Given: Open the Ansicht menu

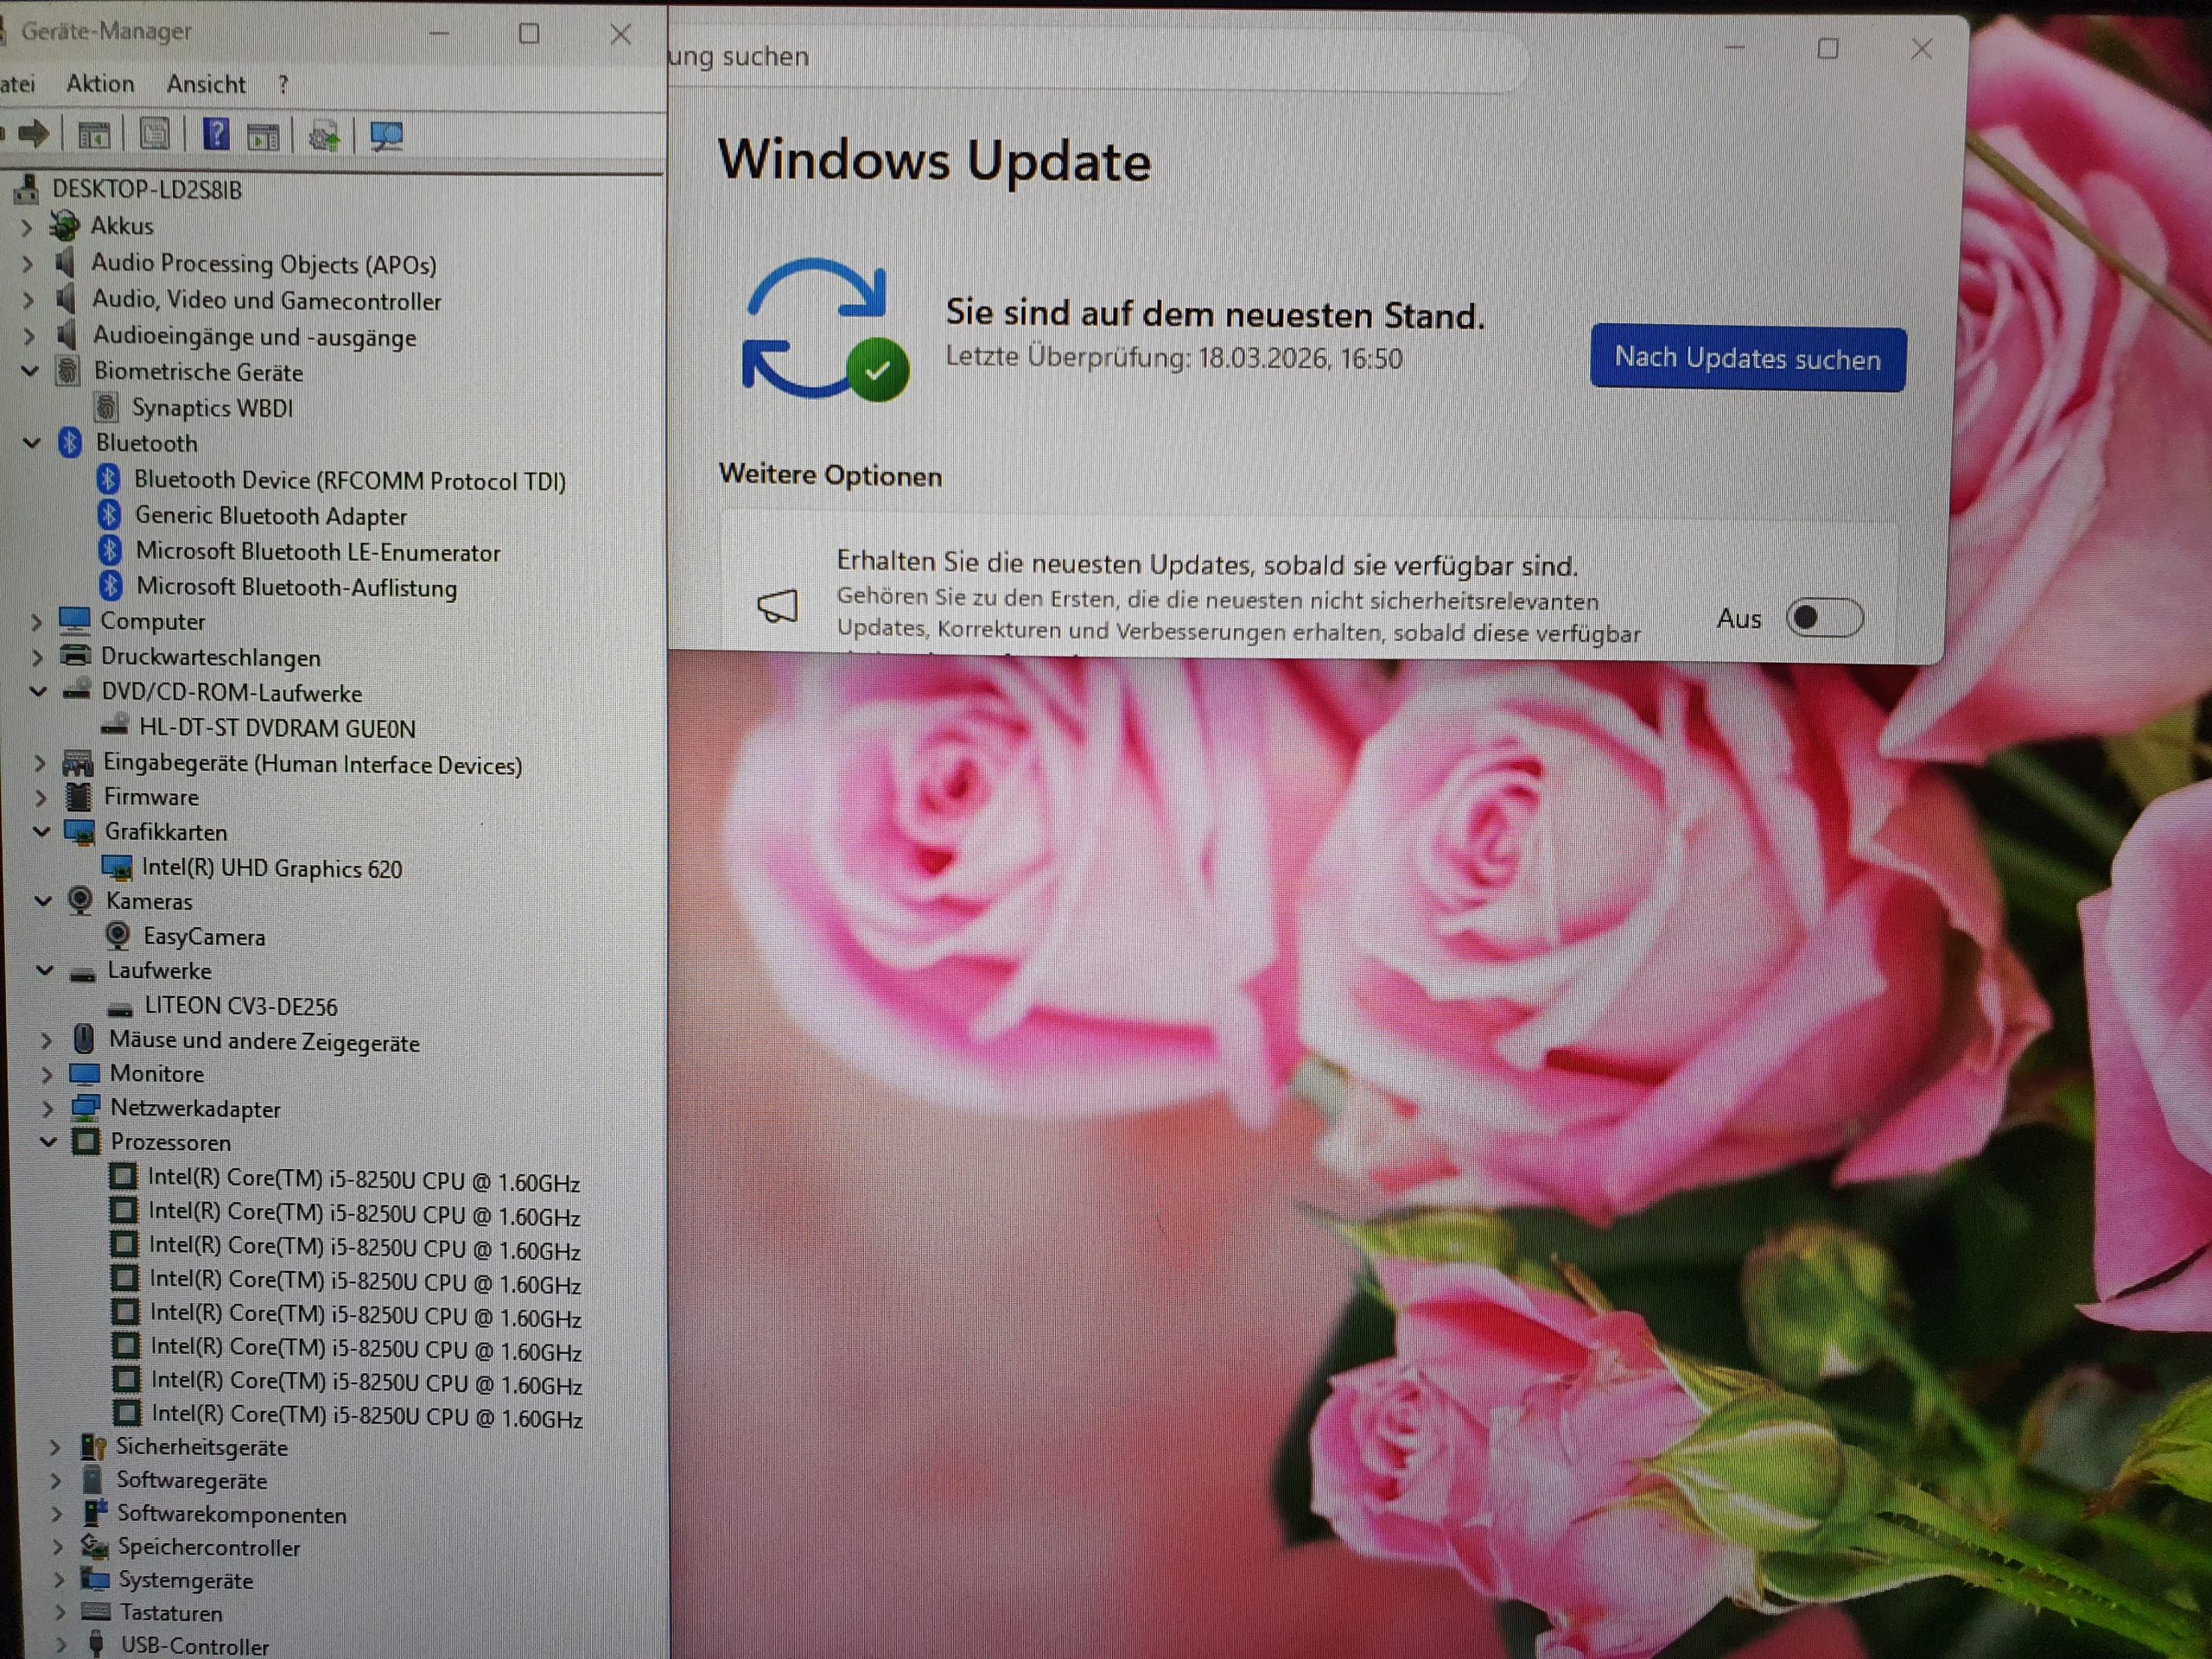Looking at the screenshot, I should (x=206, y=84).
